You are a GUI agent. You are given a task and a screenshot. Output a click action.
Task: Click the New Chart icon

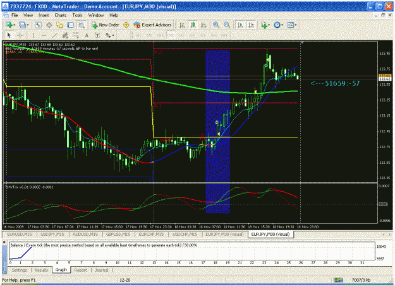[9, 25]
